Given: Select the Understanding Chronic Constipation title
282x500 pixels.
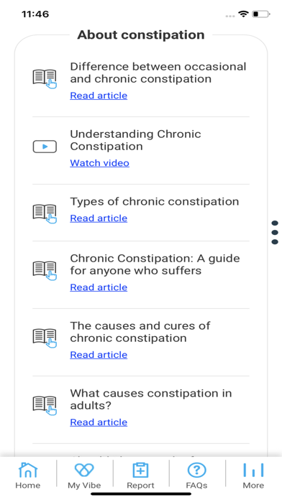Looking at the screenshot, I should click(x=135, y=140).
